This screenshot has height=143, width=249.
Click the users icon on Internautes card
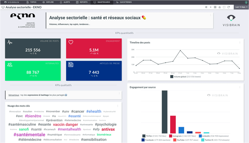coord(10,65)
